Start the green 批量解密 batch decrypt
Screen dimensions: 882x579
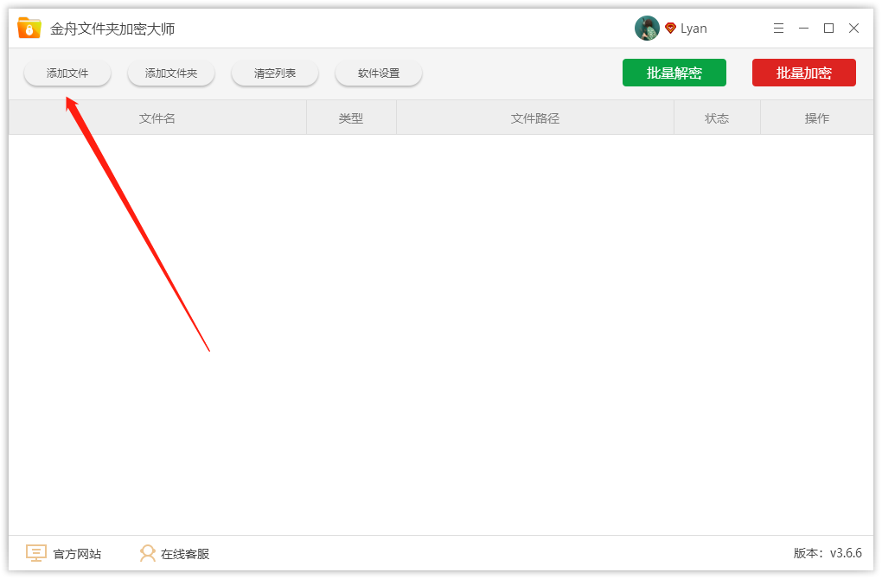[674, 73]
